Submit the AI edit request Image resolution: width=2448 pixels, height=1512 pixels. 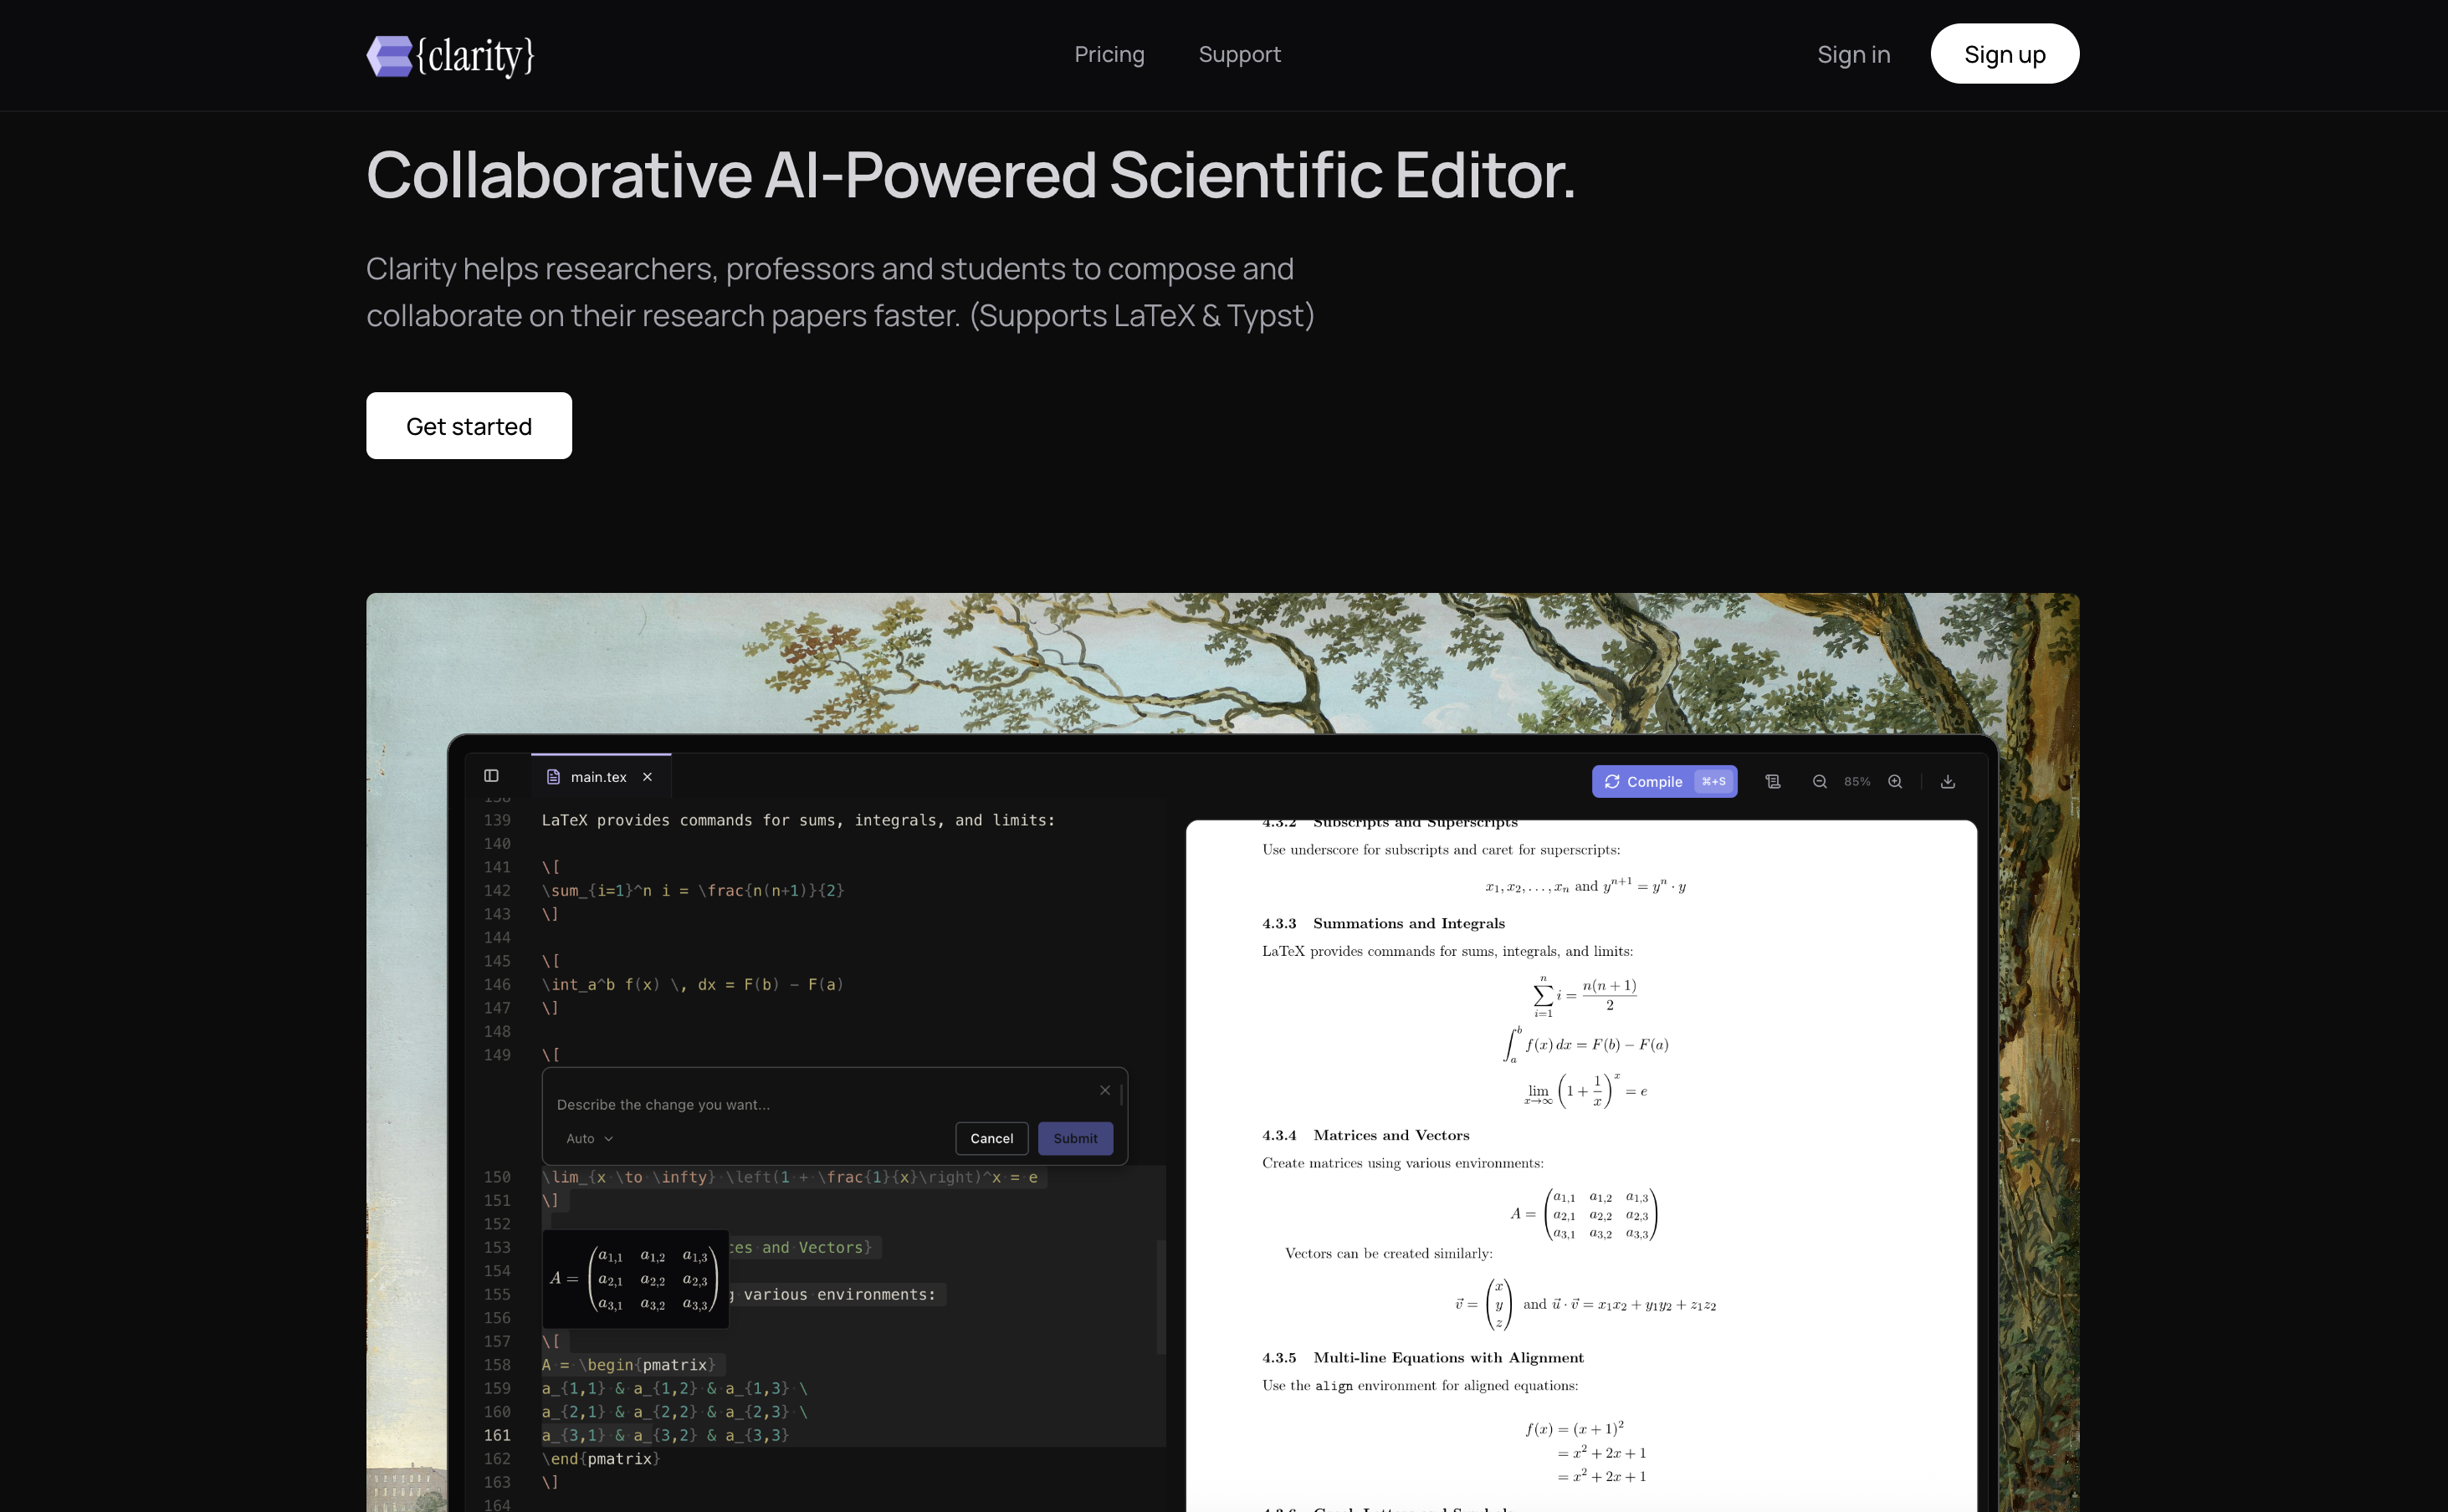tap(1074, 1138)
